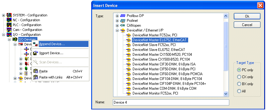
Task: Click icon beside DeviceNet Master CIF50-DNM
Action: (129, 69)
